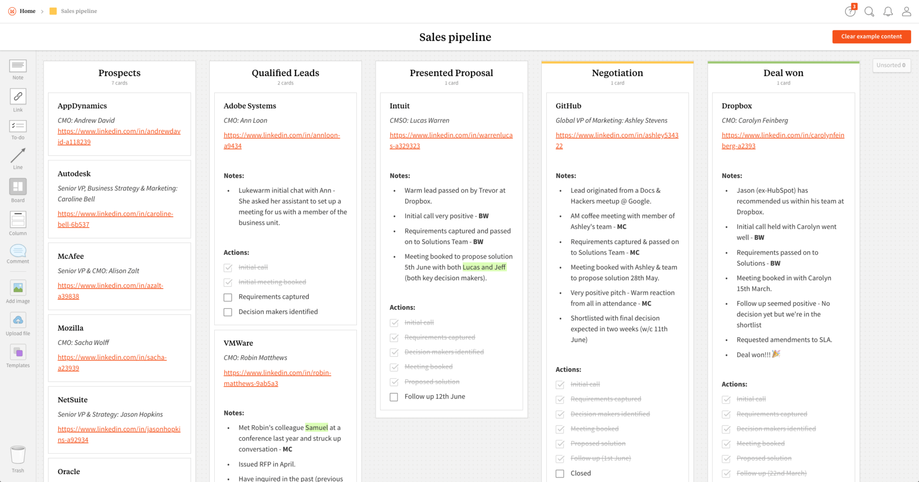This screenshot has height=482, width=919.
Task: Click the Deal won!!! note line
Action: click(758, 354)
